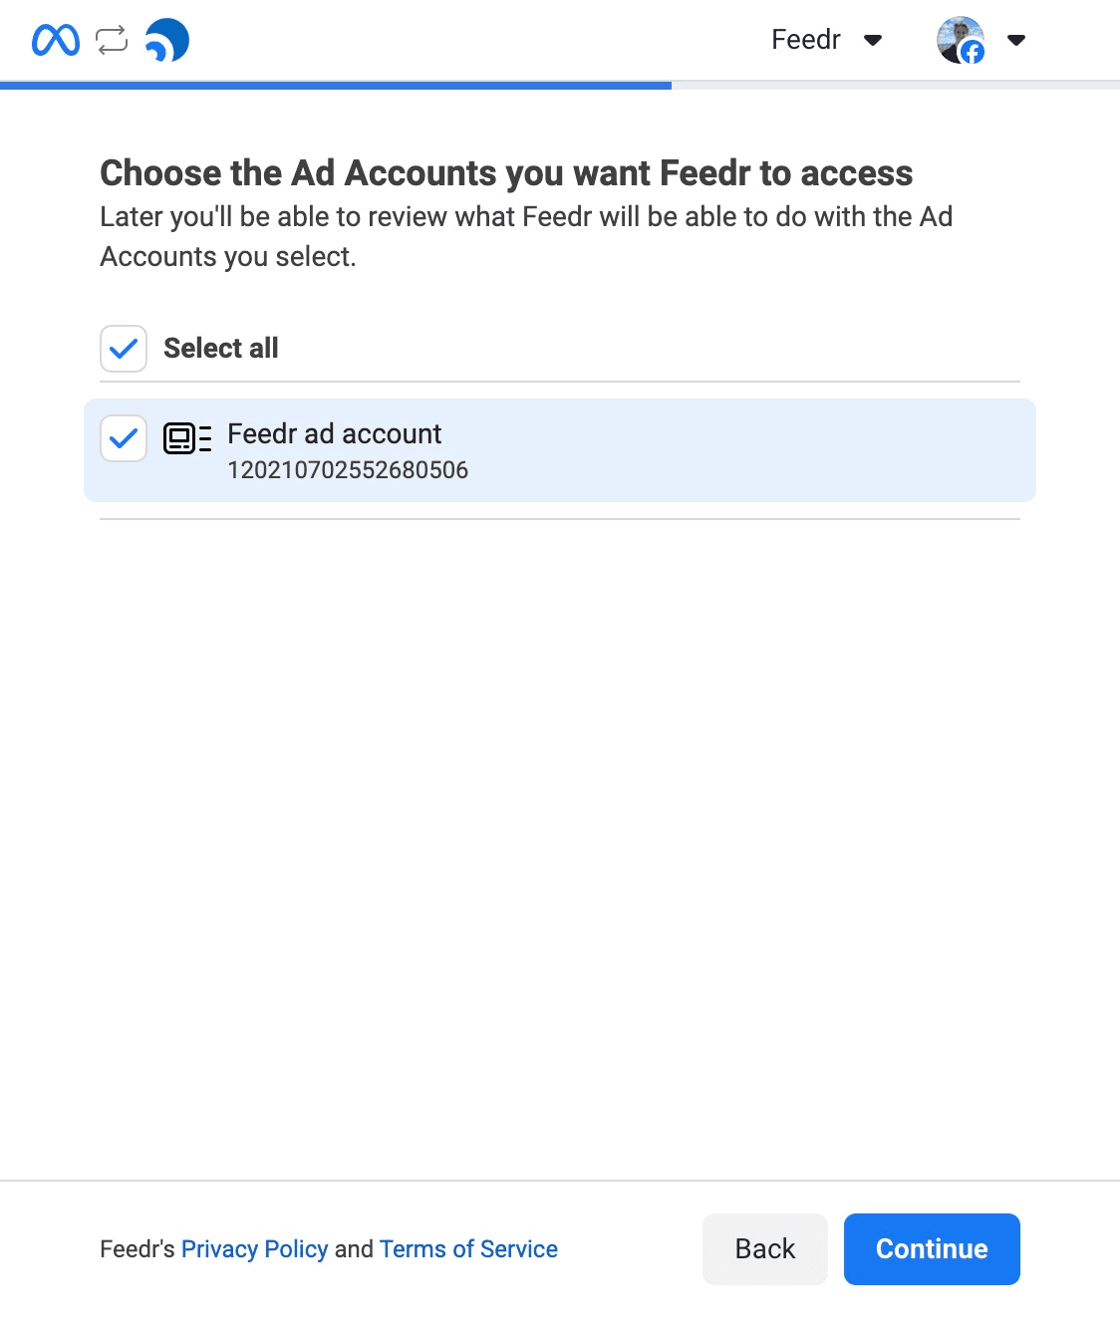Viewport: 1120px width, 1335px height.
Task: Toggle selection of ad account 120210702552680506
Action: point(123,438)
